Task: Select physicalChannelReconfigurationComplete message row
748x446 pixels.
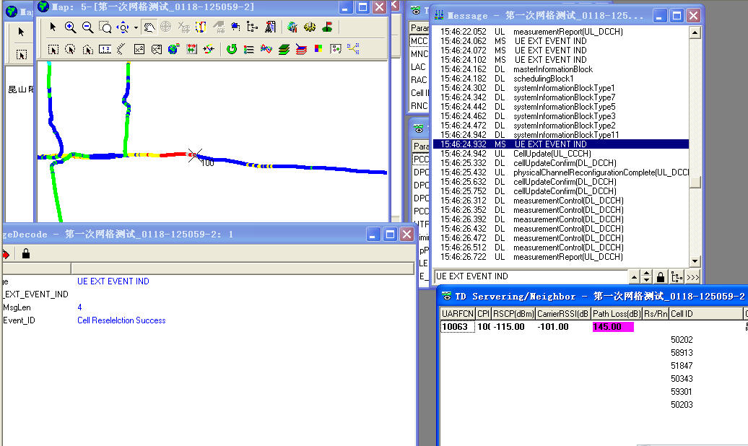Action: click(560, 172)
